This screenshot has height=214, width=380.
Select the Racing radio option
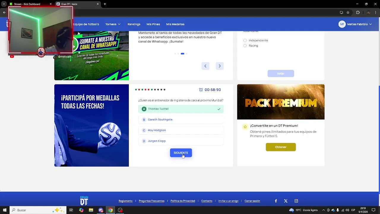[245, 46]
